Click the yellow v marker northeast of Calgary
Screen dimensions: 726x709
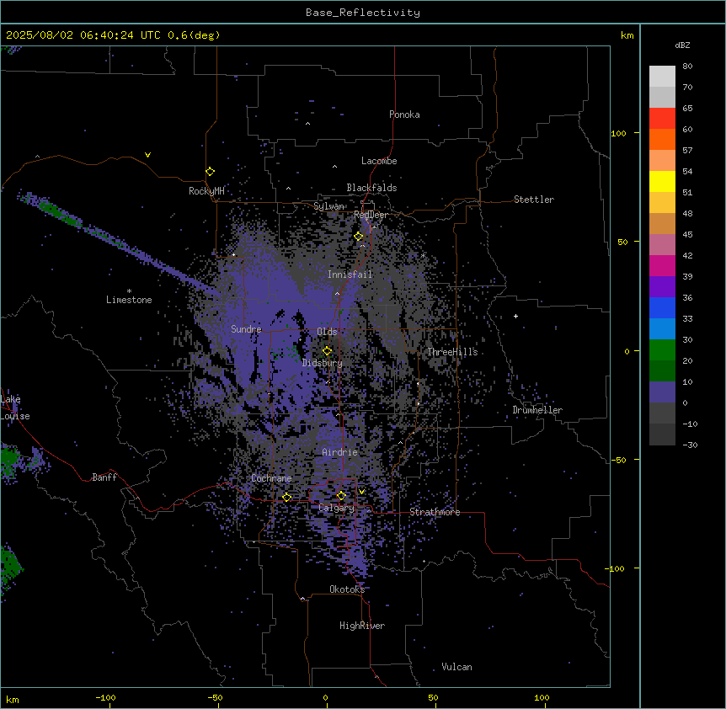click(361, 492)
